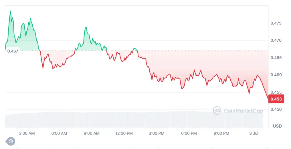
Task: Select the 3:00 AM time axis label
Action: (x=27, y=133)
